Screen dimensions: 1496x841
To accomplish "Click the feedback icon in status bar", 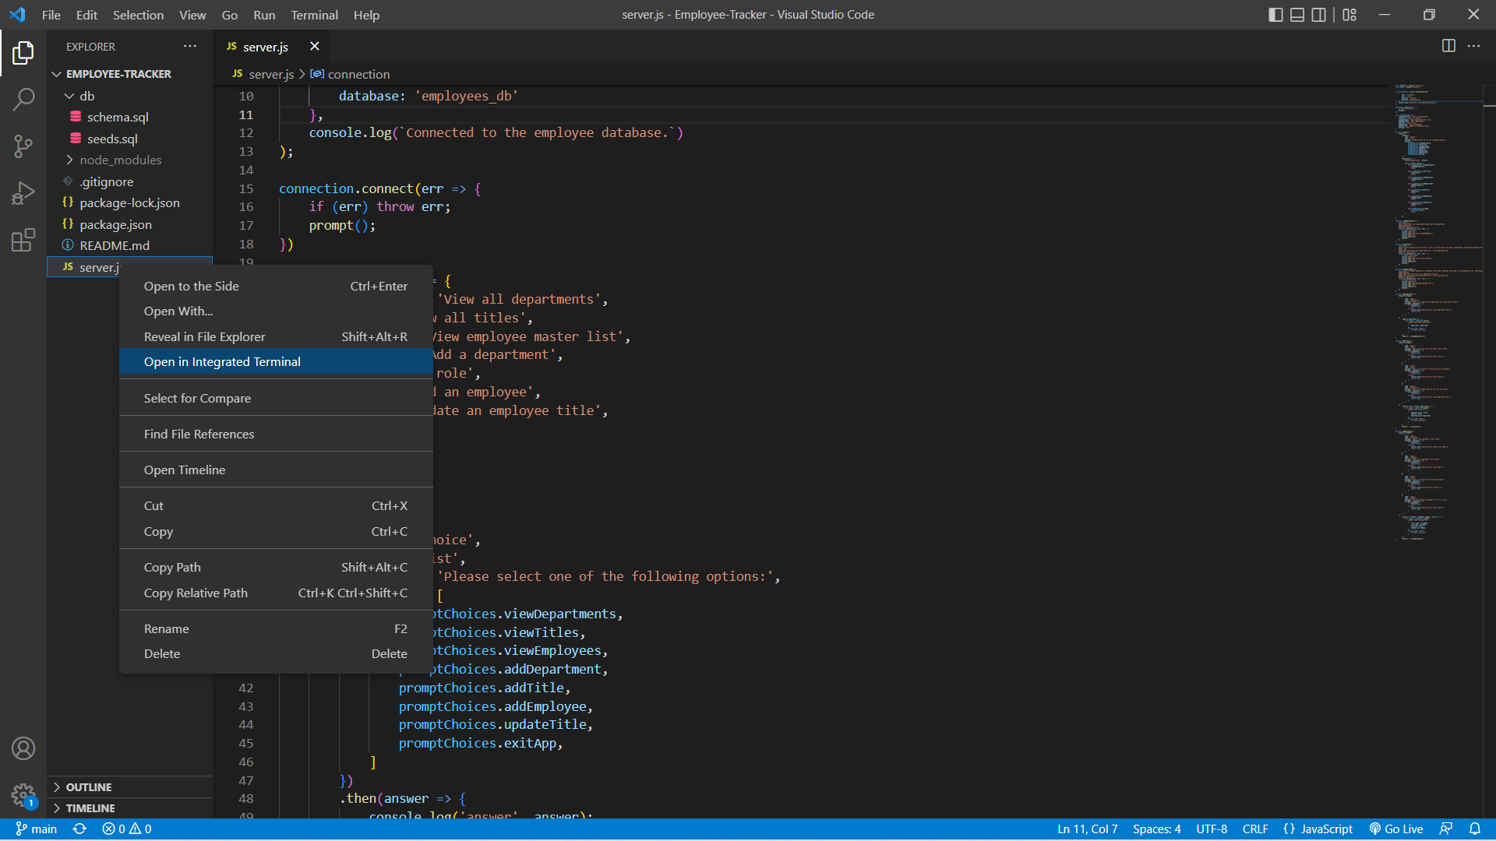I will (x=1446, y=829).
